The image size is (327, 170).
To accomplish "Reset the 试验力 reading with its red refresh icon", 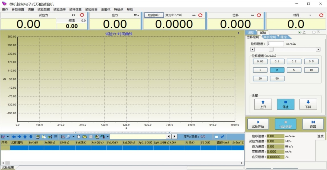I will click(82, 15).
